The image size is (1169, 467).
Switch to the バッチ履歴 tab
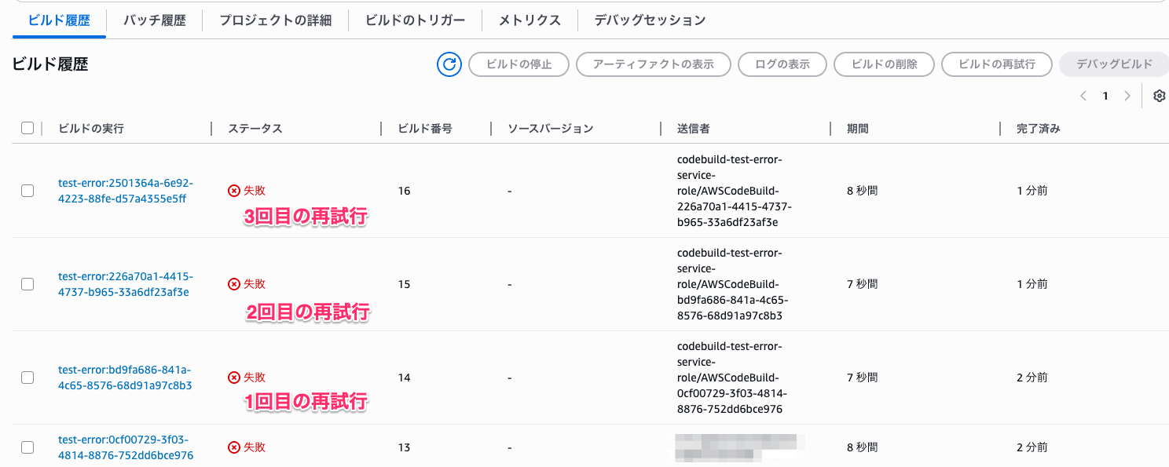154,21
